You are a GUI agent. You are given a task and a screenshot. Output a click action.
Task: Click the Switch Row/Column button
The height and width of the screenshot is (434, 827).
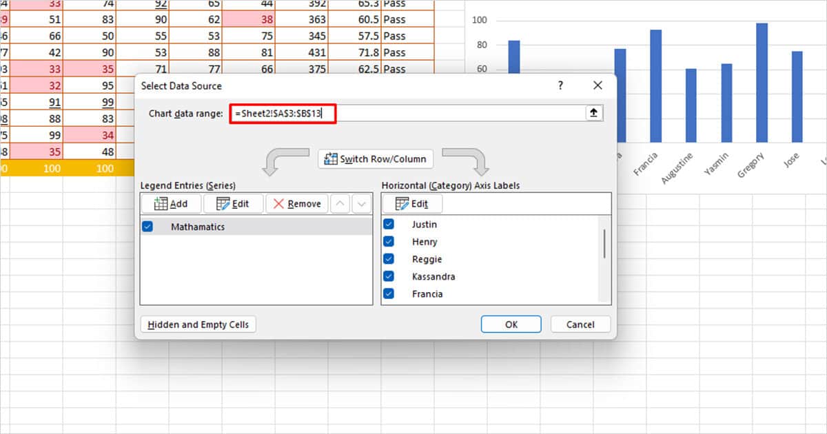click(x=376, y=159)
